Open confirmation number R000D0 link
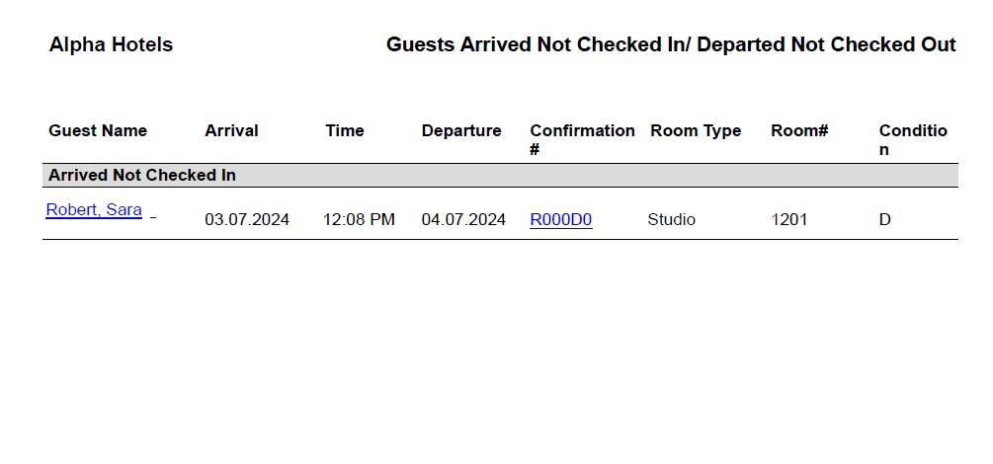Screen dimensions: 993x464 560,220
